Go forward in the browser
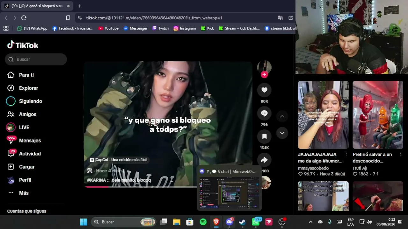This screenshot has width=408, height=229. pos(15,18)
